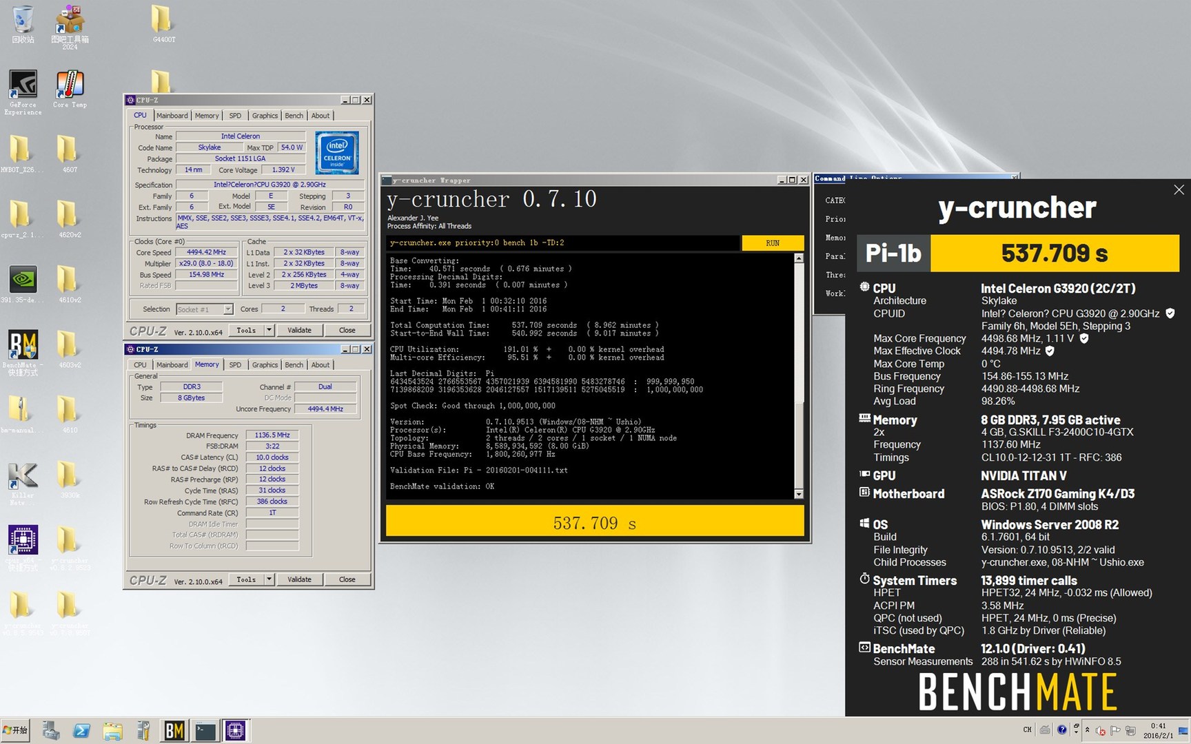
Task: Open the cpu-z_2.1 desktop folder
Action: tap(21, 219)
